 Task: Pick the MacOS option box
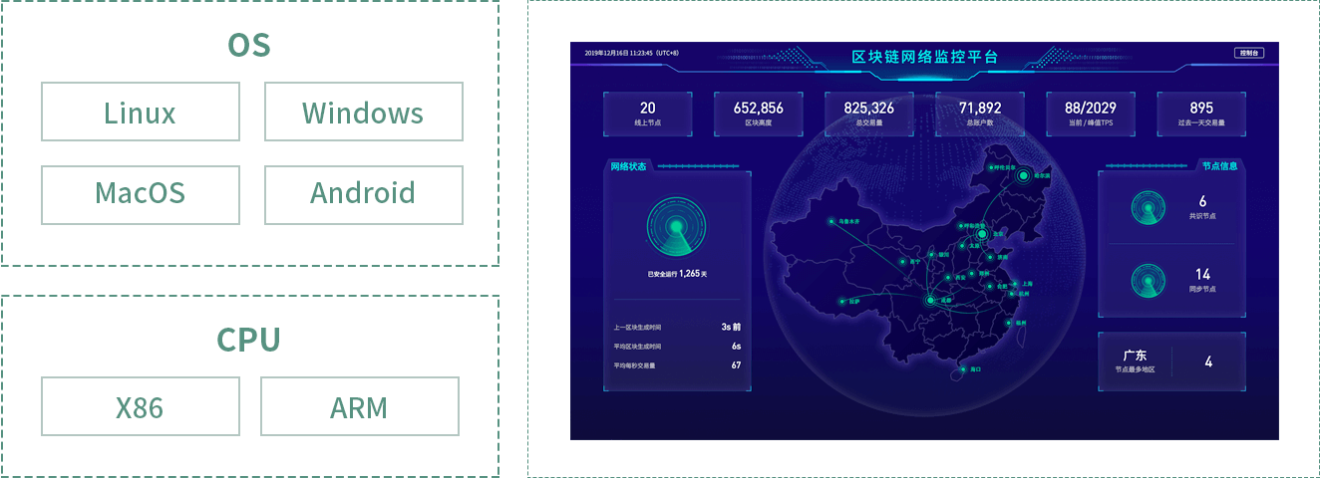coord(141,194)
